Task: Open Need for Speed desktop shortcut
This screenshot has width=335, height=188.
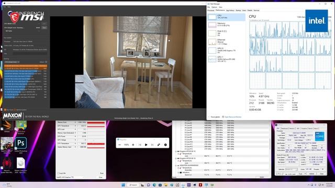Action: pos(7,145)
